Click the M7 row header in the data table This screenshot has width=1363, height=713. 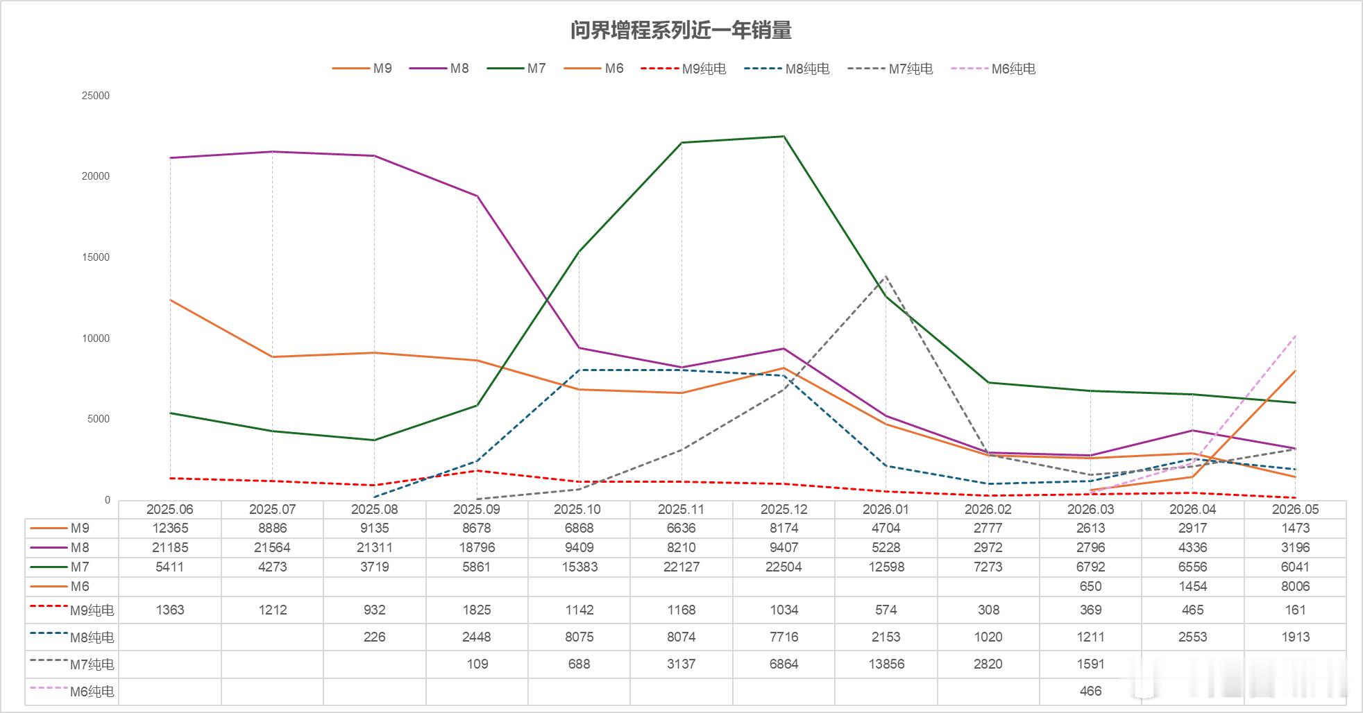(72, 567)
